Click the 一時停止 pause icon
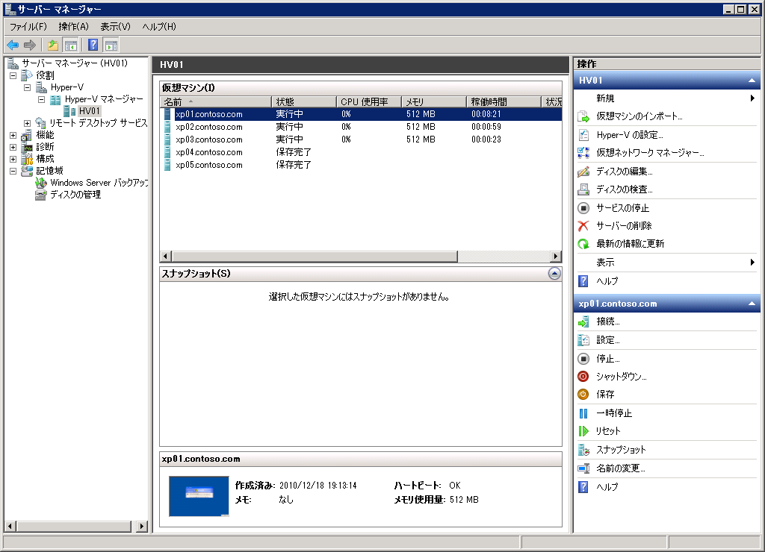Screen dimensions: 765x552 [583, 414]
